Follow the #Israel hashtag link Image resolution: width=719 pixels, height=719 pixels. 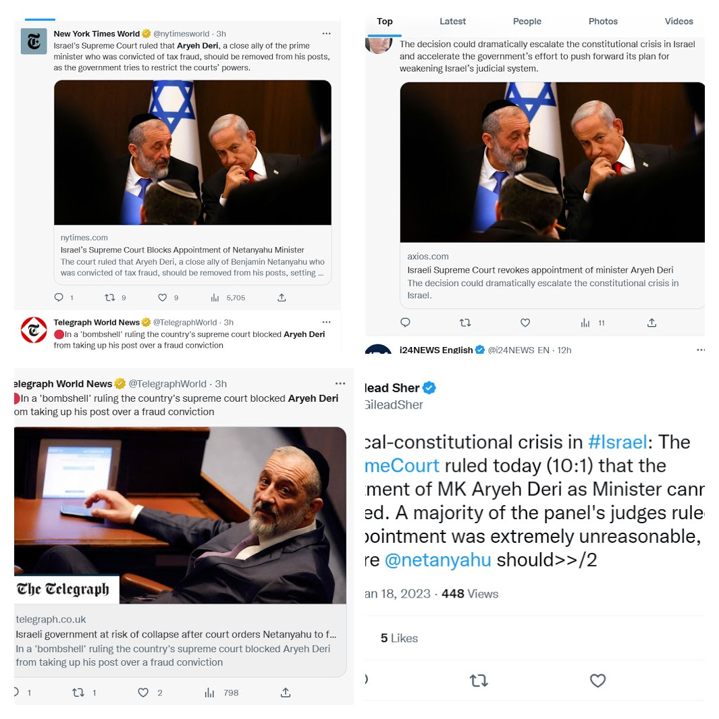[617, 442]
